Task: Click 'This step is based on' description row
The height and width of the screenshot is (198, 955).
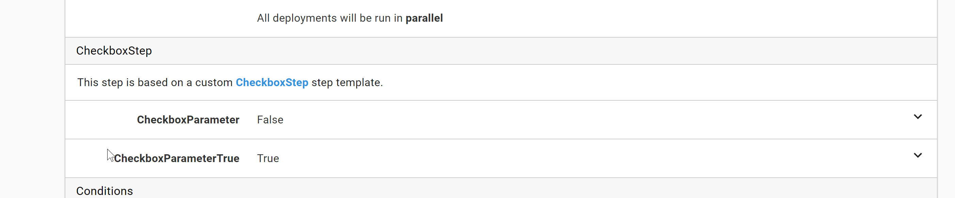Action: pos(229,82)
